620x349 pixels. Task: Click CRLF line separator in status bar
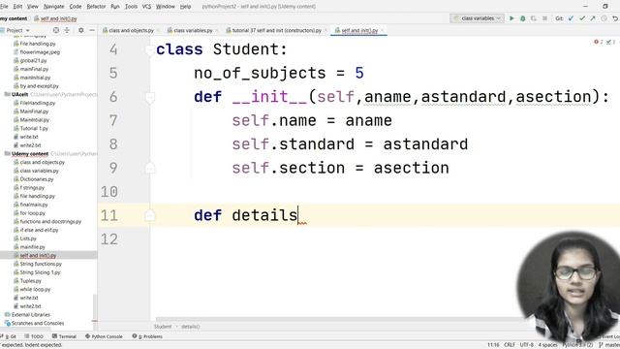[x=510, y=345]
